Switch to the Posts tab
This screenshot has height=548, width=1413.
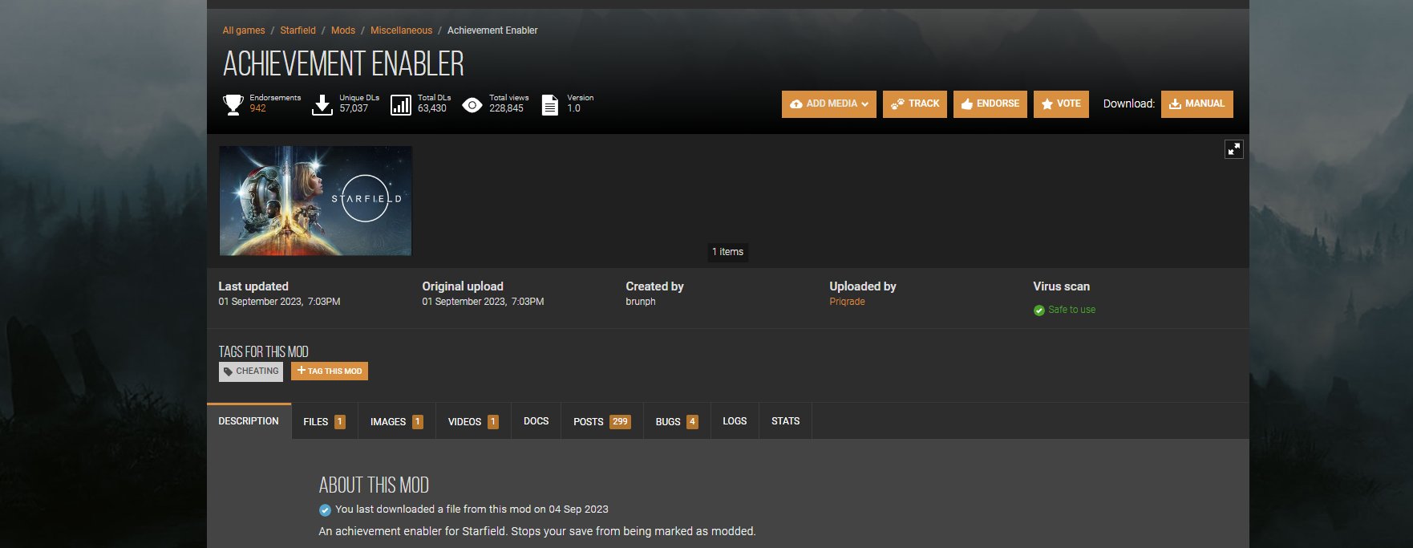click(601, 421)
